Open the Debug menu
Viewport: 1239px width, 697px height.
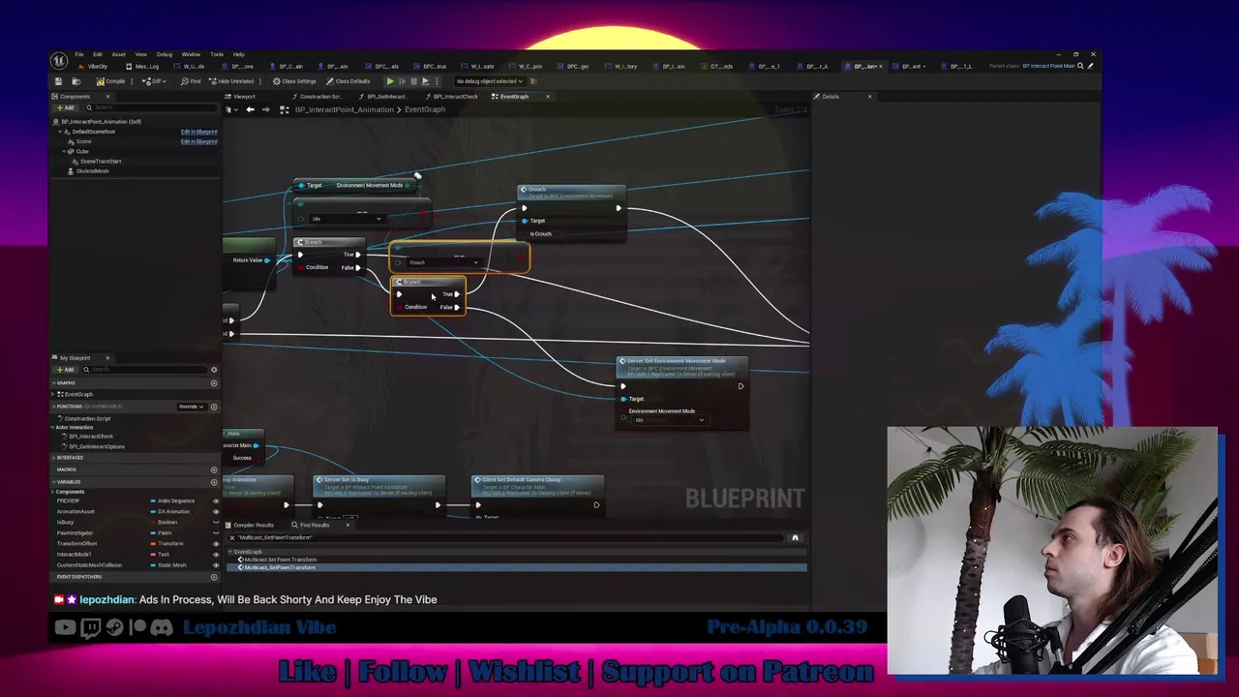165,54
